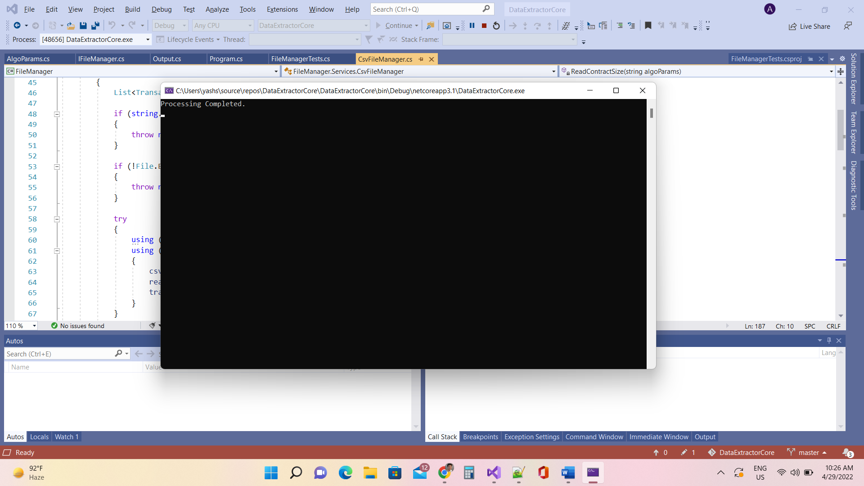Click the notifications bell in status bar
The image size is (864, 486).
click(x=847, y=452)
